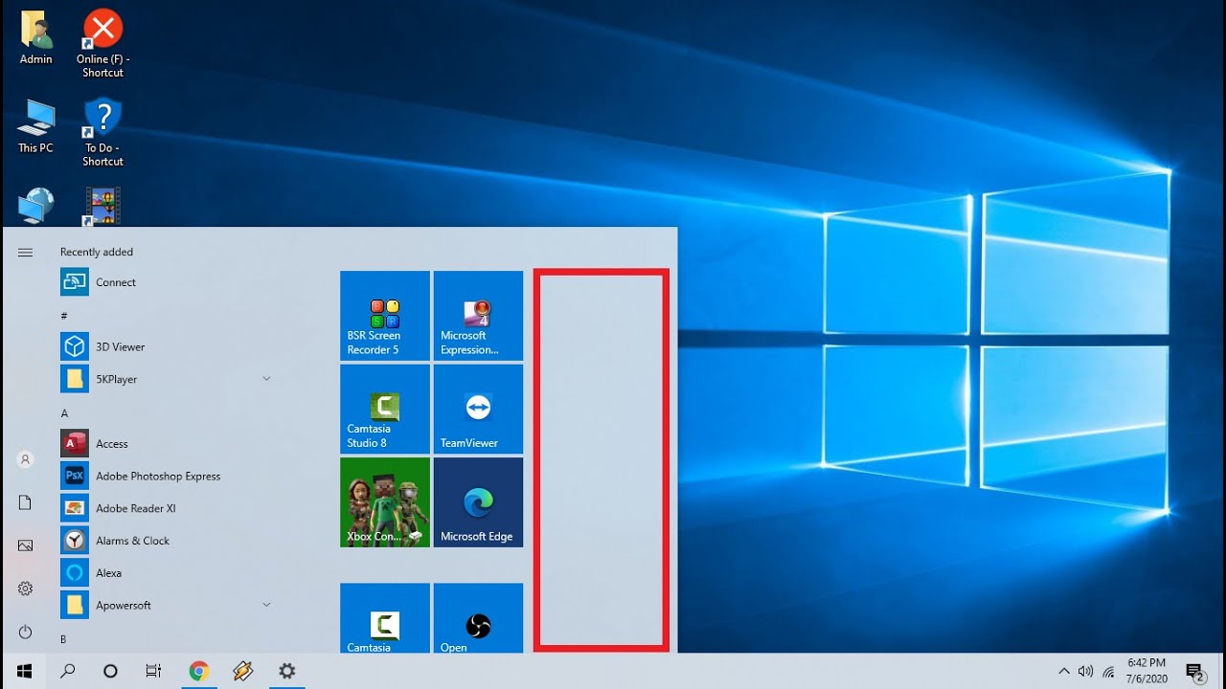Viewport: 1226px width, 689px height.
Task: Click the Windows Start button
Action: [25, 671]
